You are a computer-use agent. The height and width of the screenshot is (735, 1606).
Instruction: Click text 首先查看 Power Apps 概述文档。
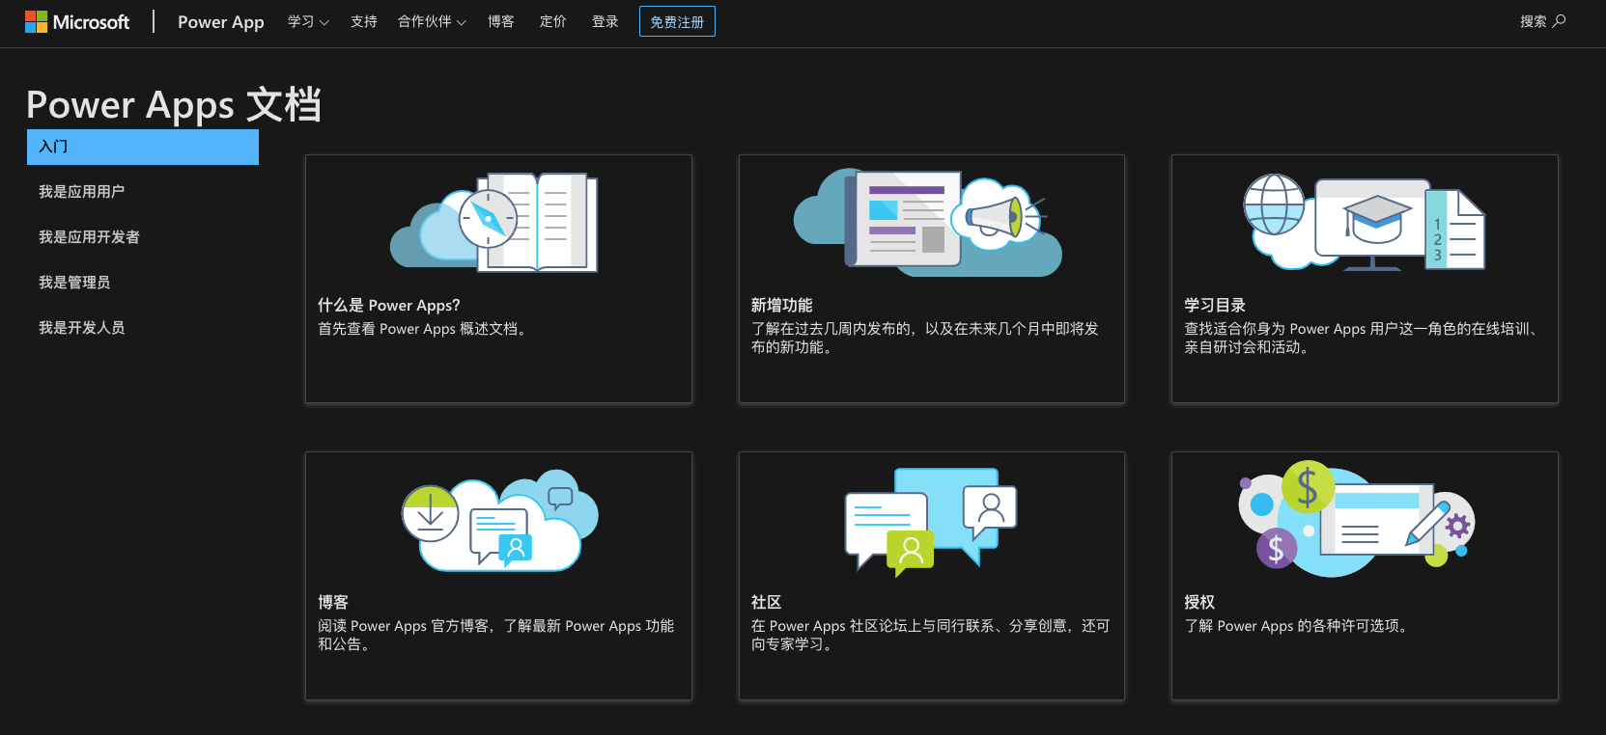coord(425,329)
